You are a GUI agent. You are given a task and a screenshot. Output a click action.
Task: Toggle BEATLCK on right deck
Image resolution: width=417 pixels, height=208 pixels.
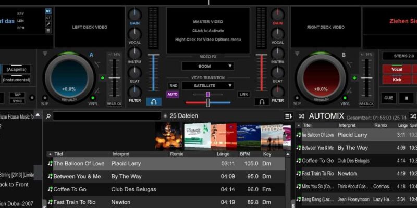coord(366,103)
